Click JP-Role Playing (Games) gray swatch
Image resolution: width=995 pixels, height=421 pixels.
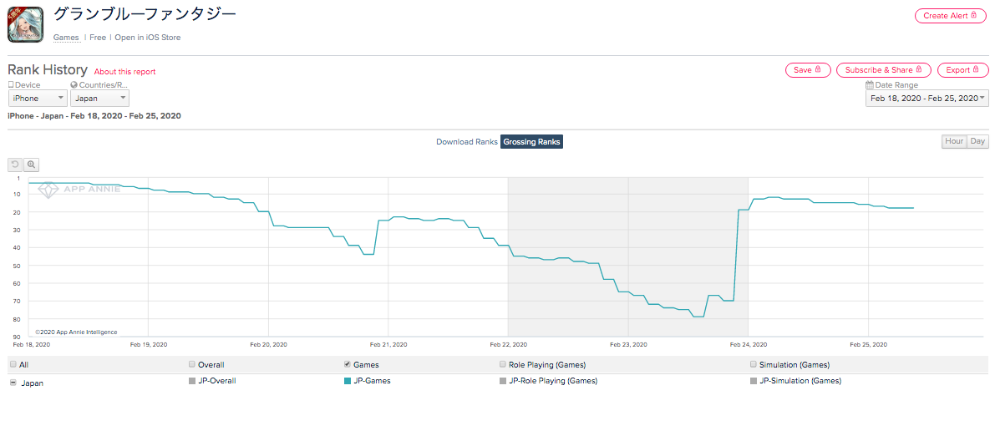coord(503,381)
